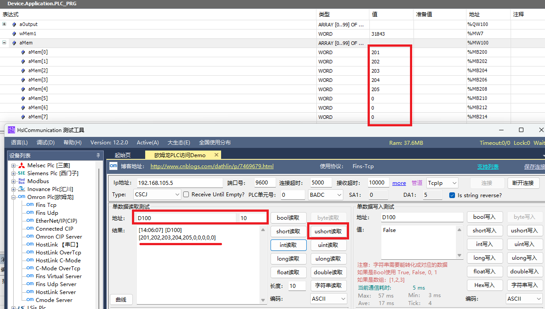Close the 欧姆龙PLC访问Demo tab

(x=216, y=155)
